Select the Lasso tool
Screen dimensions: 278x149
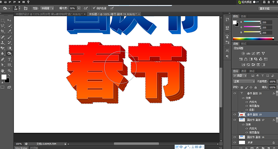coord(3,26)
